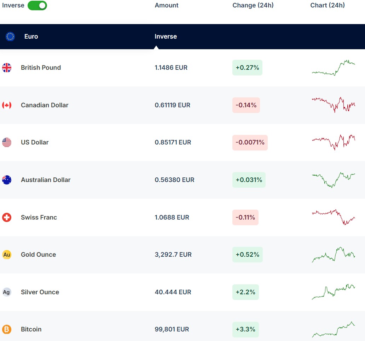Toggle the Inverse switch off

click(x=37, y=6)
